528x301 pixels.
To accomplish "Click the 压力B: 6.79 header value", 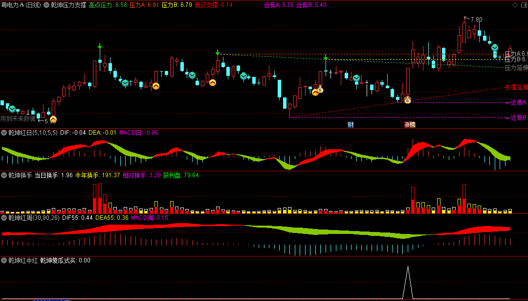I will pos(177,5).
